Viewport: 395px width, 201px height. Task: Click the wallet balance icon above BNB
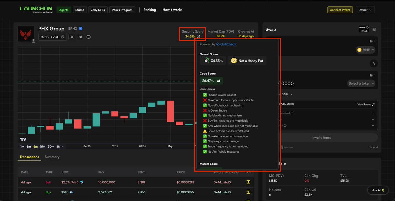click(x=371, y=41)
